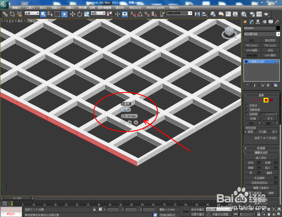Open Render Setup teapot icon
Screen dimensions: 282x217
point(252,14)
